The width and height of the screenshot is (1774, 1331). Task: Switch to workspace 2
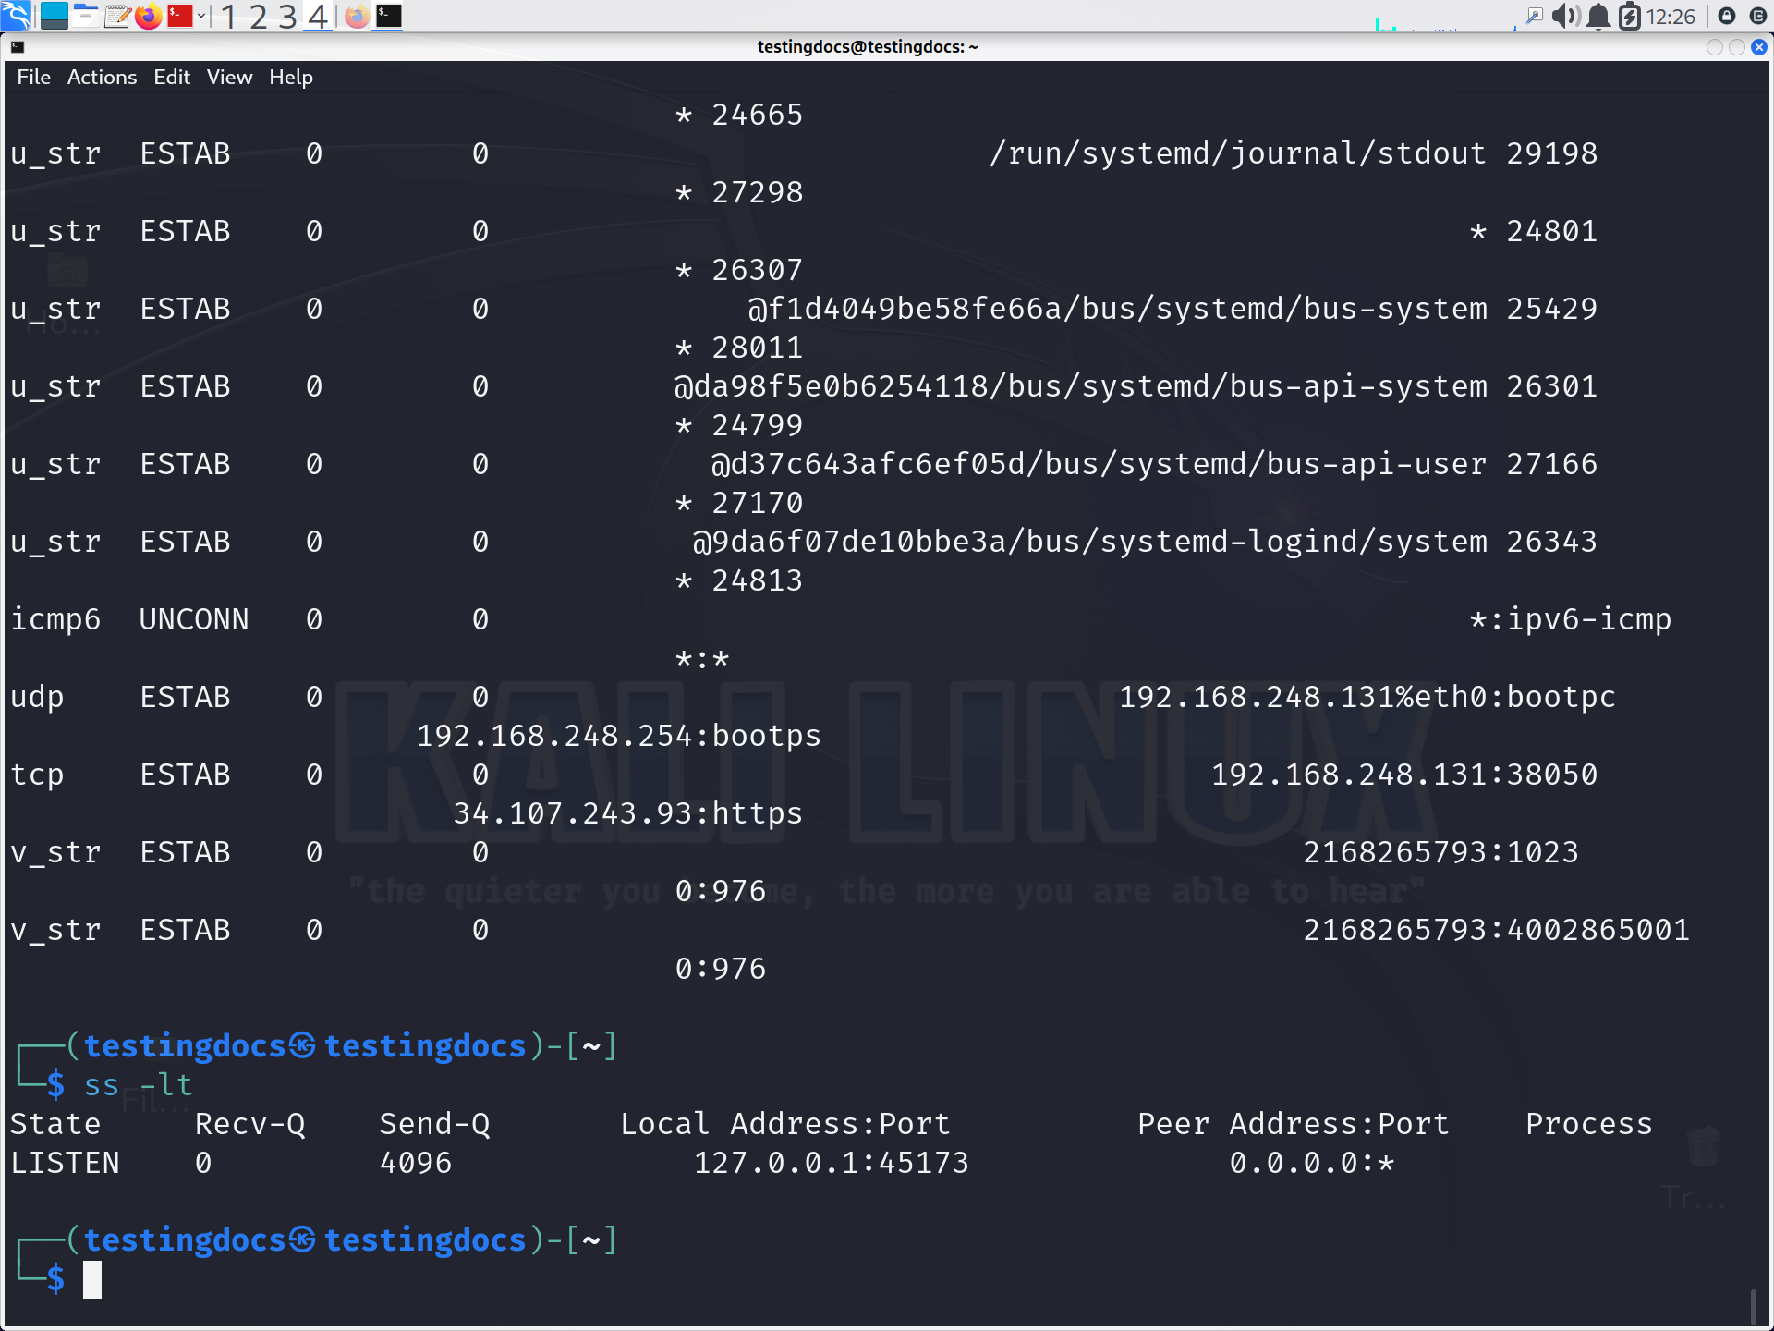click(259, 17)
